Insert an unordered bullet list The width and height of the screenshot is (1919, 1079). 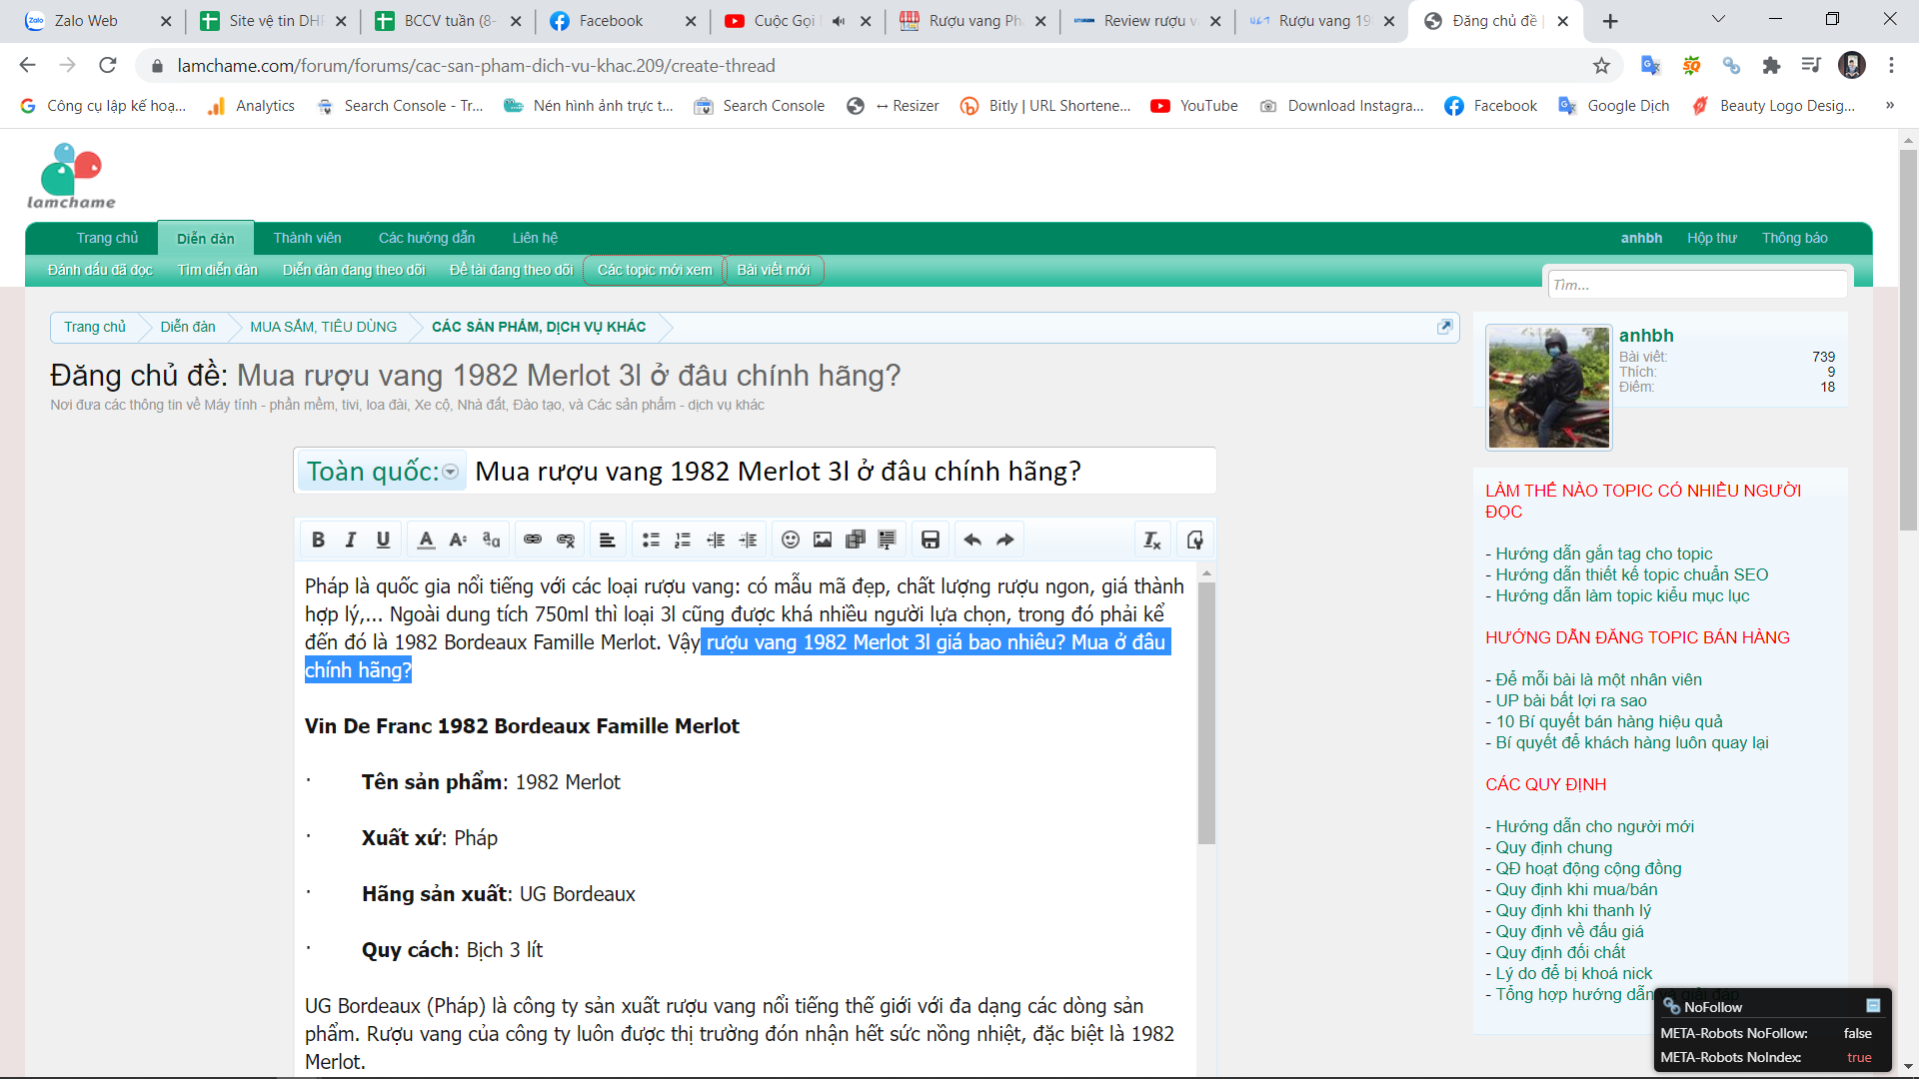(x=651, y=539)
